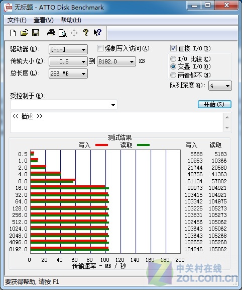Click the 传输速率 - MB / 秒 axis label
Image resolution: width=242 pixels, height=290 pixels.
[x=99, y=266]
